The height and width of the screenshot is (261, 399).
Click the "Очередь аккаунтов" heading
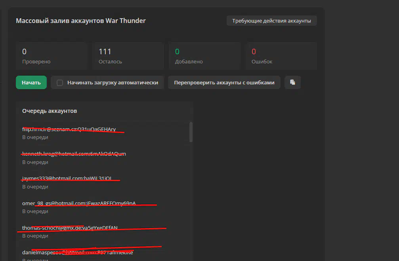(50, 111)
